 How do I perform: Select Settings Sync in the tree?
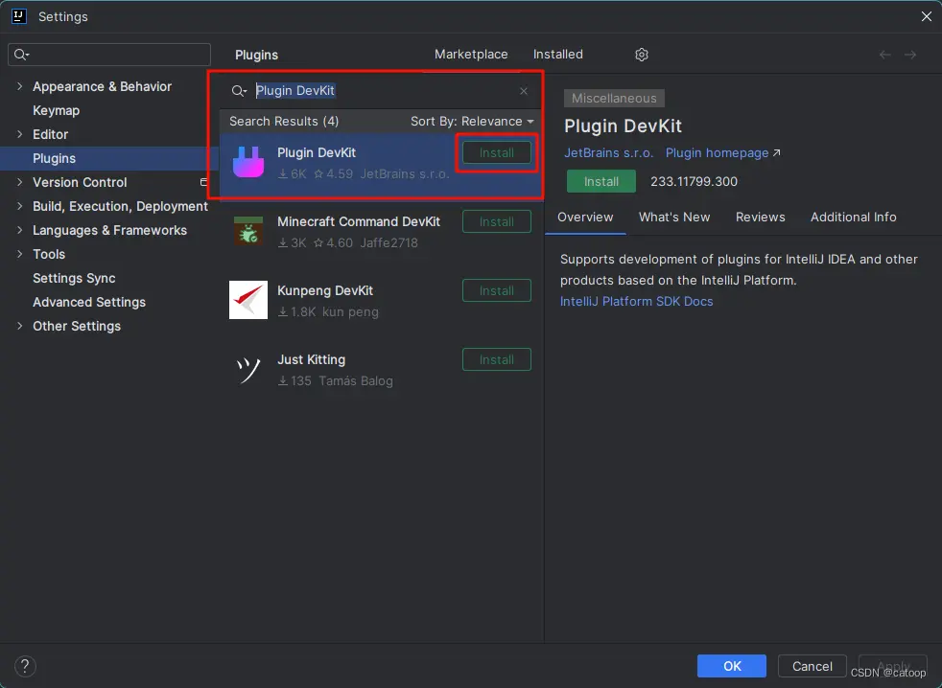74,278
